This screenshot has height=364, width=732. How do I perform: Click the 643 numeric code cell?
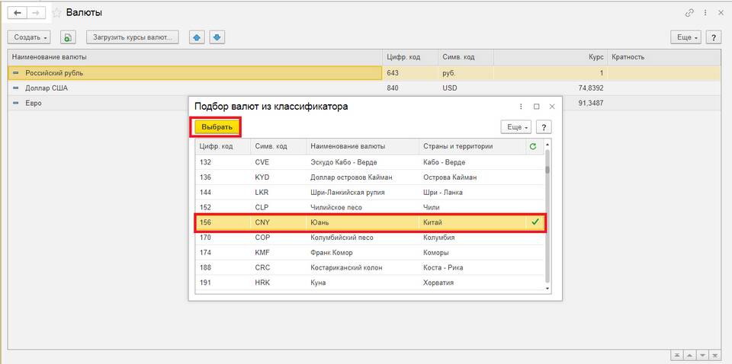click(x=393, y=73)
